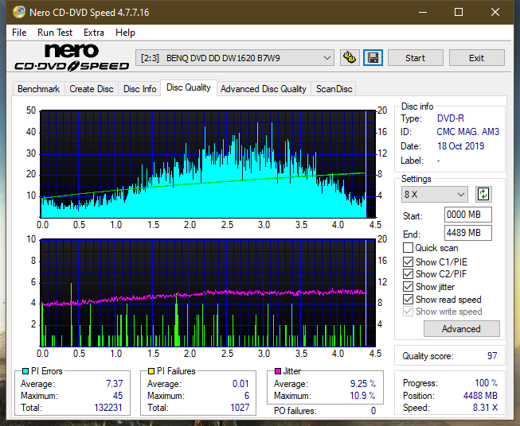Click the disc date 18 Oct 2019
The height and width of the screenshot is (426, 520).
coord(460,146)
